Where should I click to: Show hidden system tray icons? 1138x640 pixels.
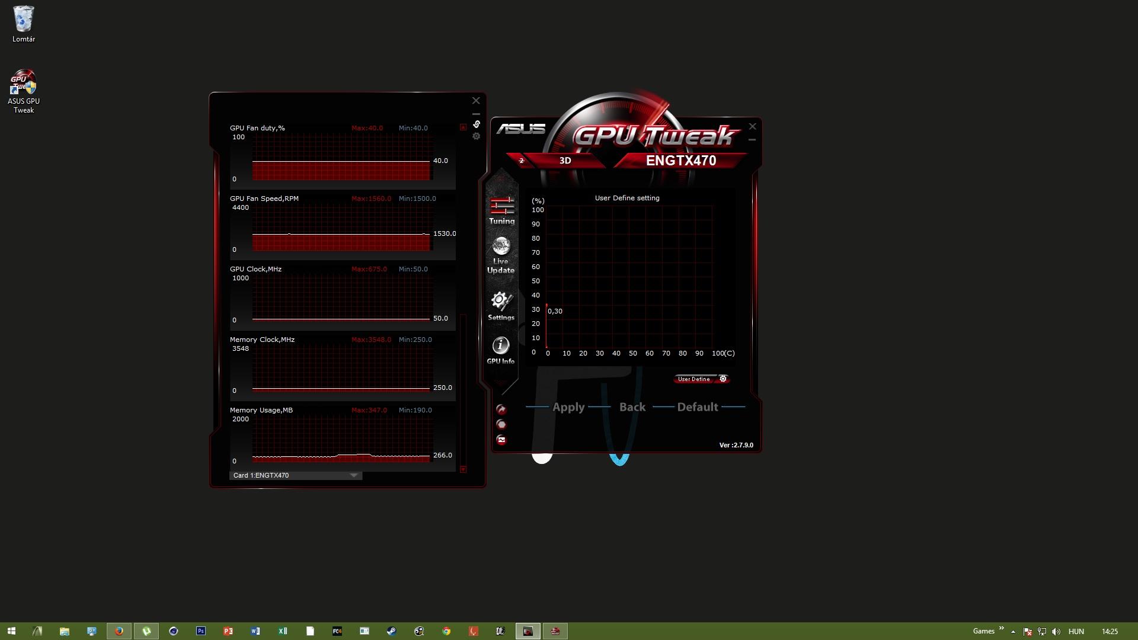pyautogui.click(x=1013, y=632)
